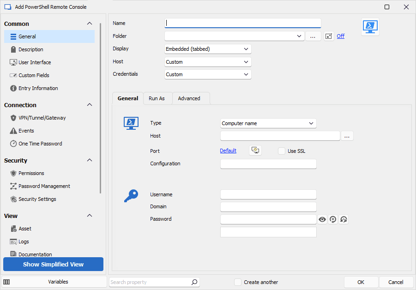
Task: Expand the Display dropdown
Action: tap(208, 49)
